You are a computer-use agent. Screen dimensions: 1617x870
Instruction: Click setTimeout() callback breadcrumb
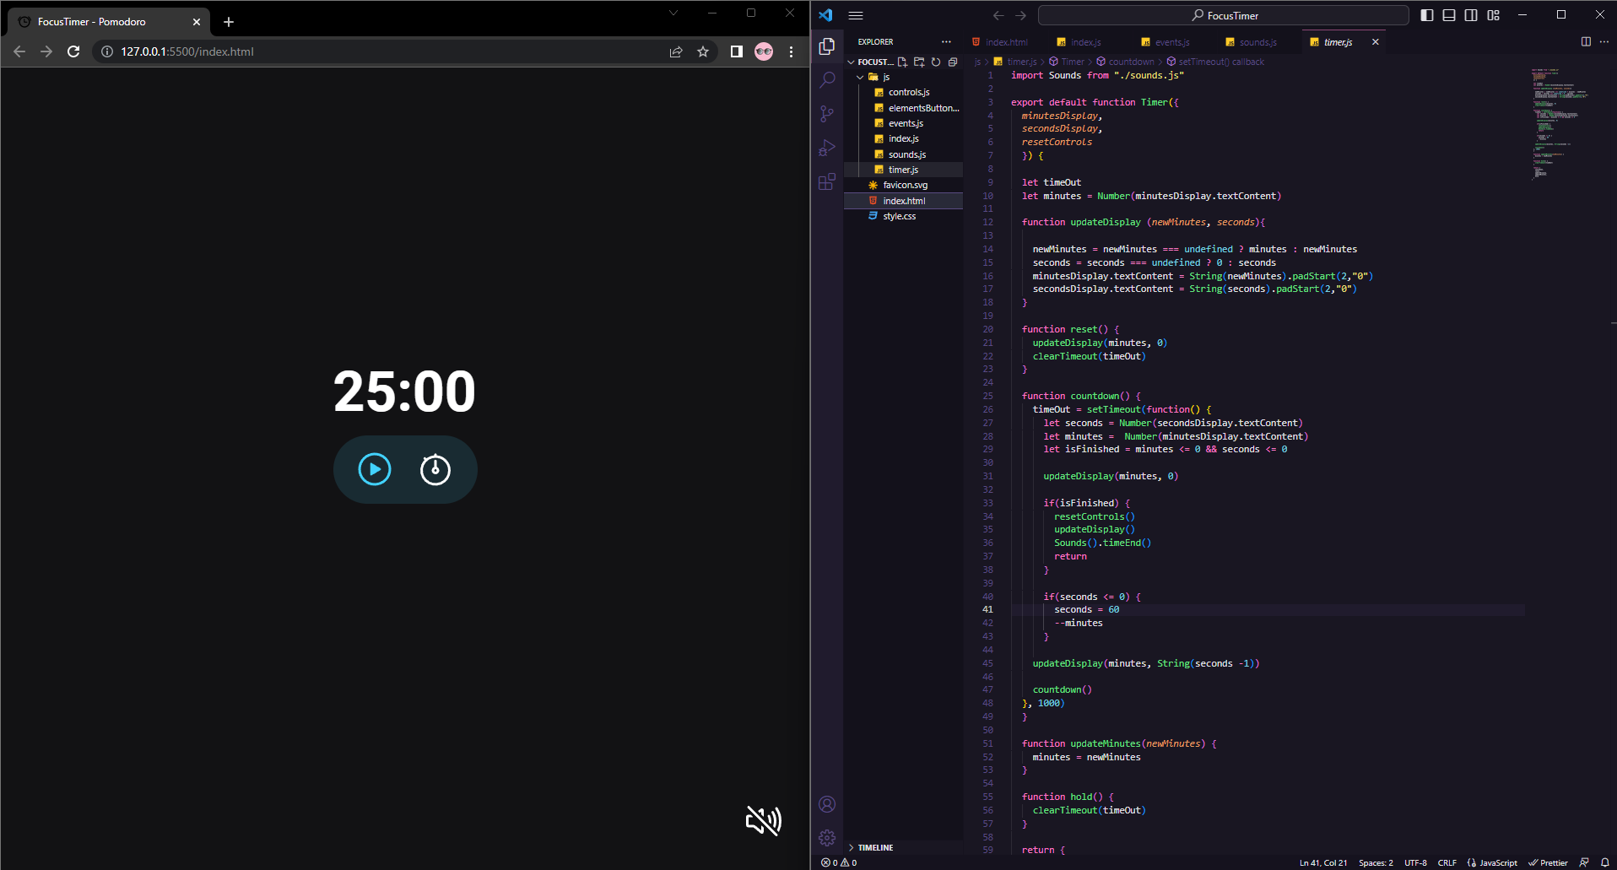[x=1220, y=62]
